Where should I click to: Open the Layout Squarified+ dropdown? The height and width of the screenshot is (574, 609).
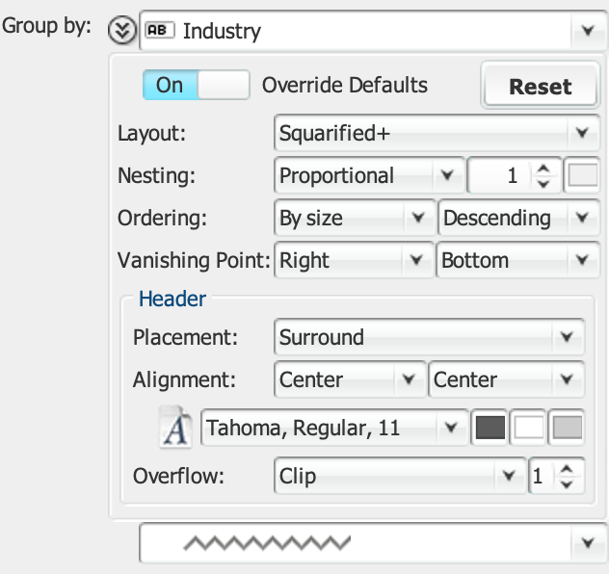(433, 133)
